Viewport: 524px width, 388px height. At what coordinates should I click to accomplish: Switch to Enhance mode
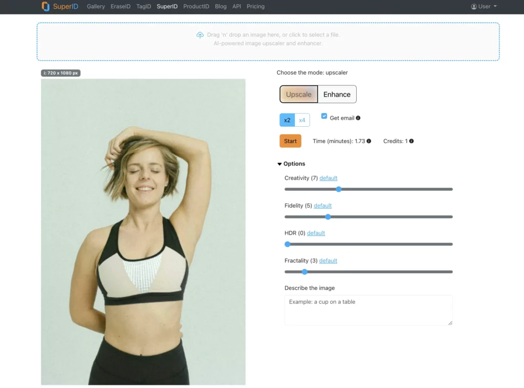tap(337, 94)
